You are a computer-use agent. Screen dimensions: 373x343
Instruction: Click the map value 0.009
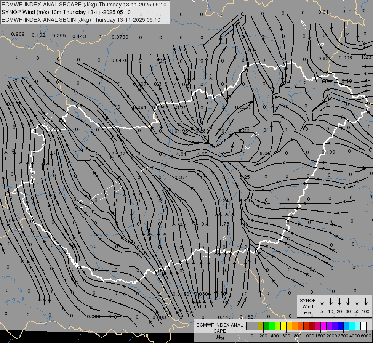[93, 317]
